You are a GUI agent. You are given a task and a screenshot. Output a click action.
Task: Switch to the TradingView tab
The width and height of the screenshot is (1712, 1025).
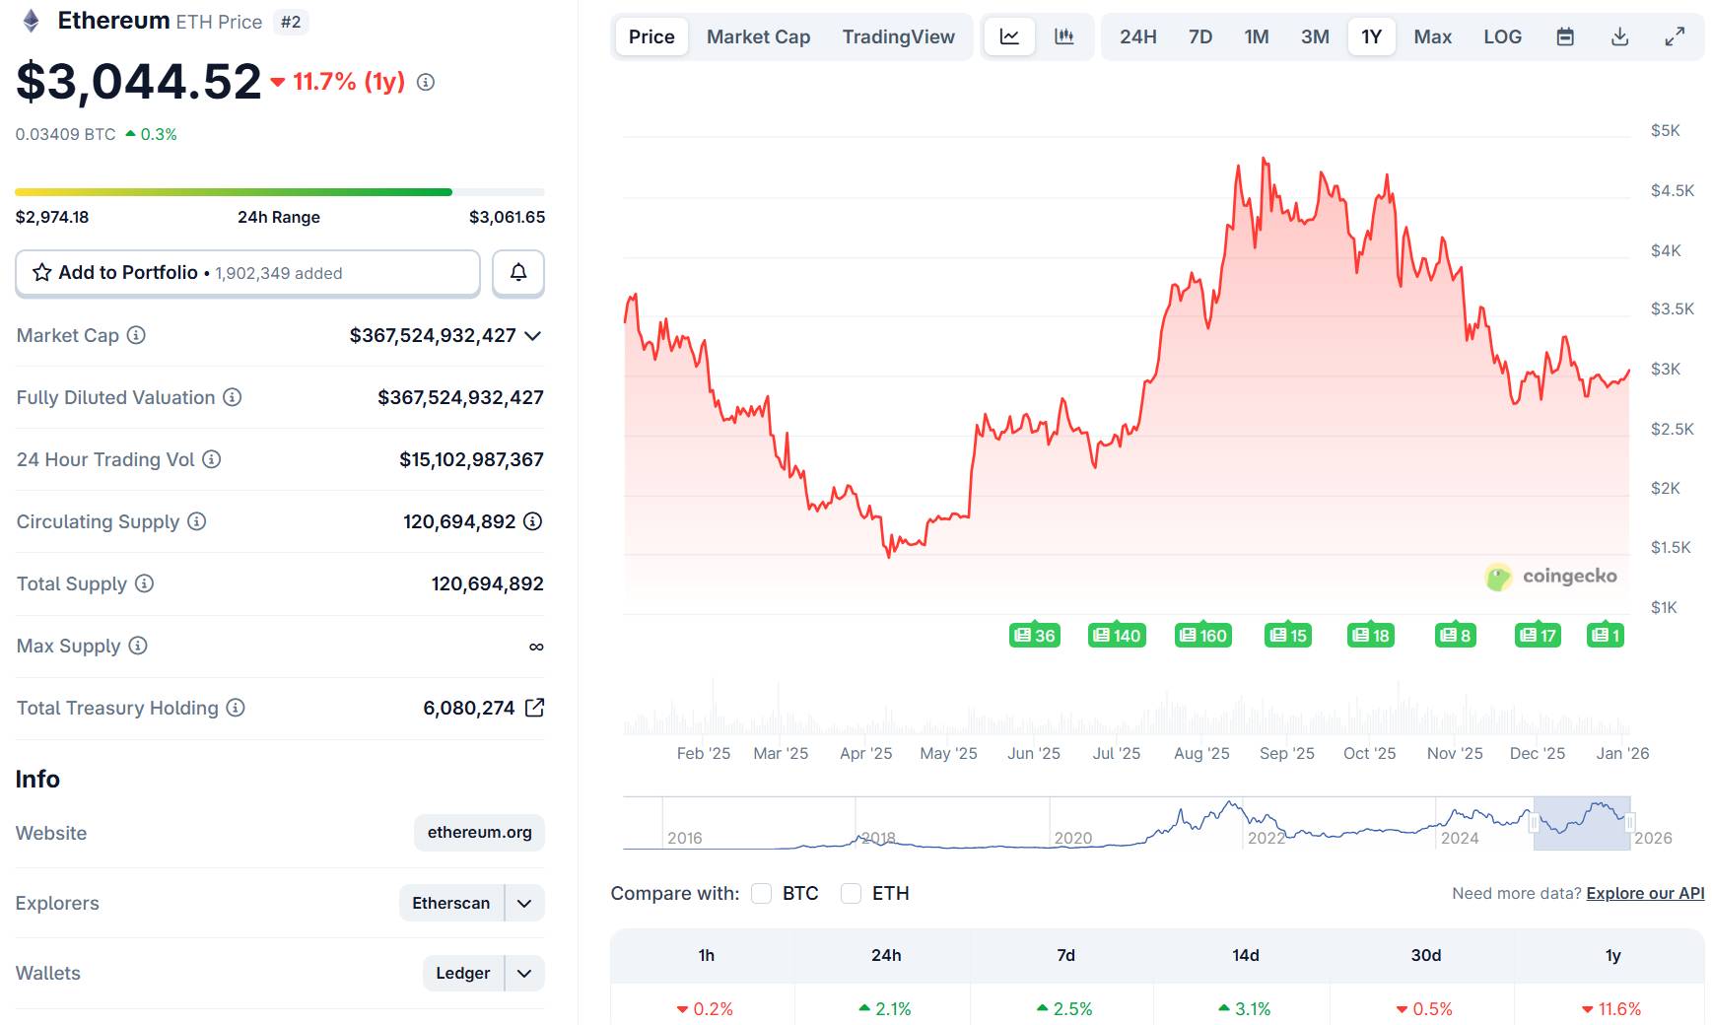(898, 37)
